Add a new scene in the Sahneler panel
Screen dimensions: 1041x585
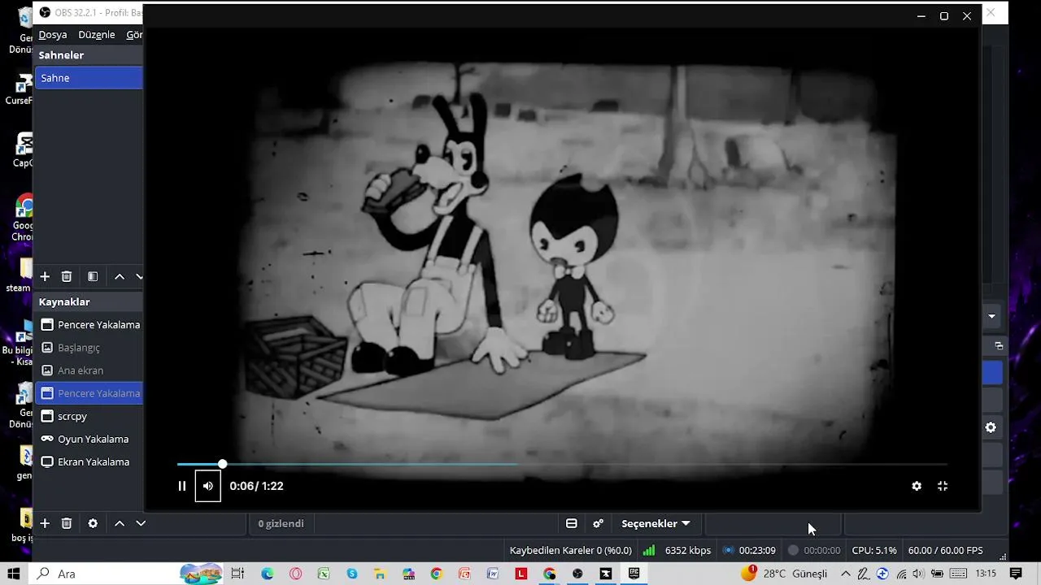[x=45, y=276]
